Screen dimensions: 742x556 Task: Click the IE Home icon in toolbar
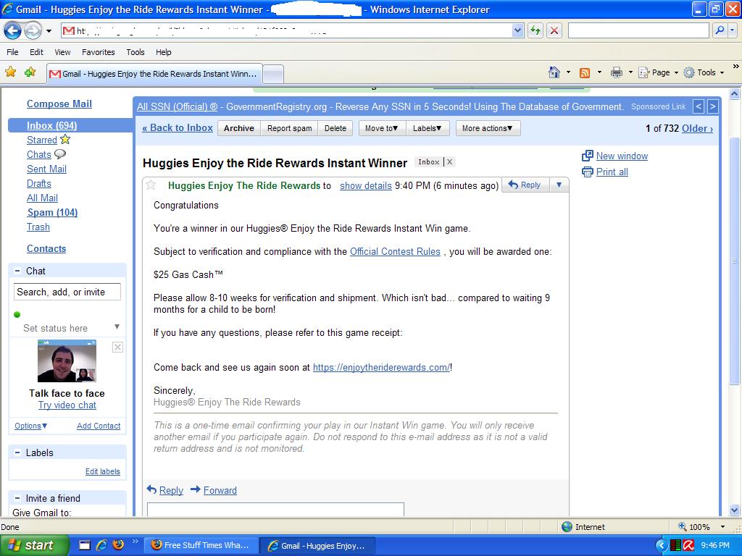click(x=554, y=72)
